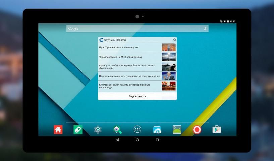Image resolution: width=274 pixels, height=161 pixels.
Task: Launch the red circle app
Action: [197, 130]
